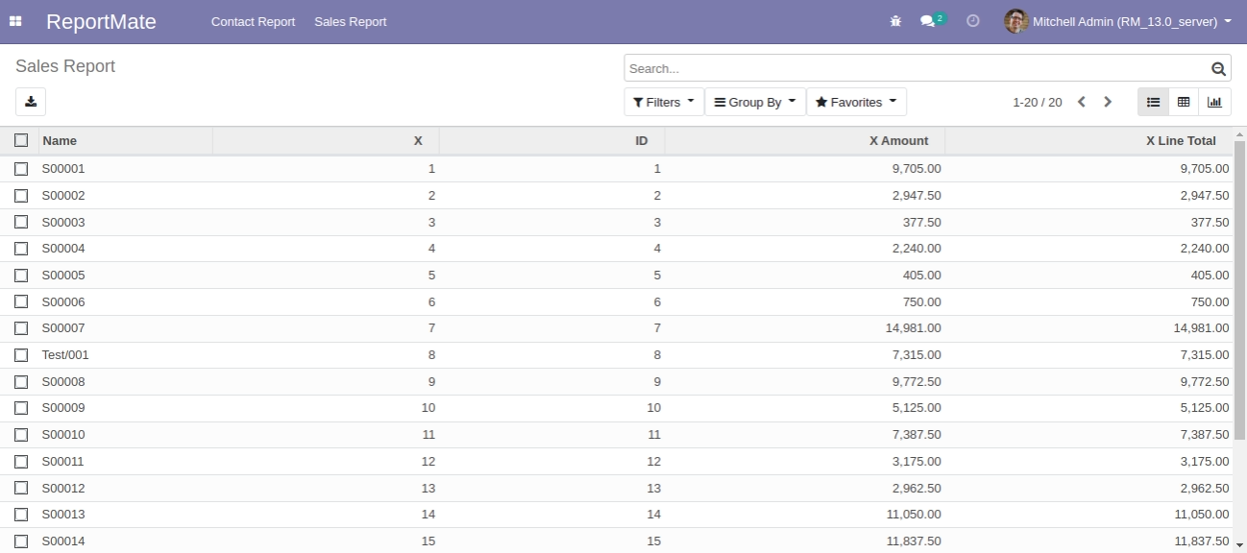Sort by X Amount column header
The width and height of the screenshot is (1247, 553).
click(898, 140)
